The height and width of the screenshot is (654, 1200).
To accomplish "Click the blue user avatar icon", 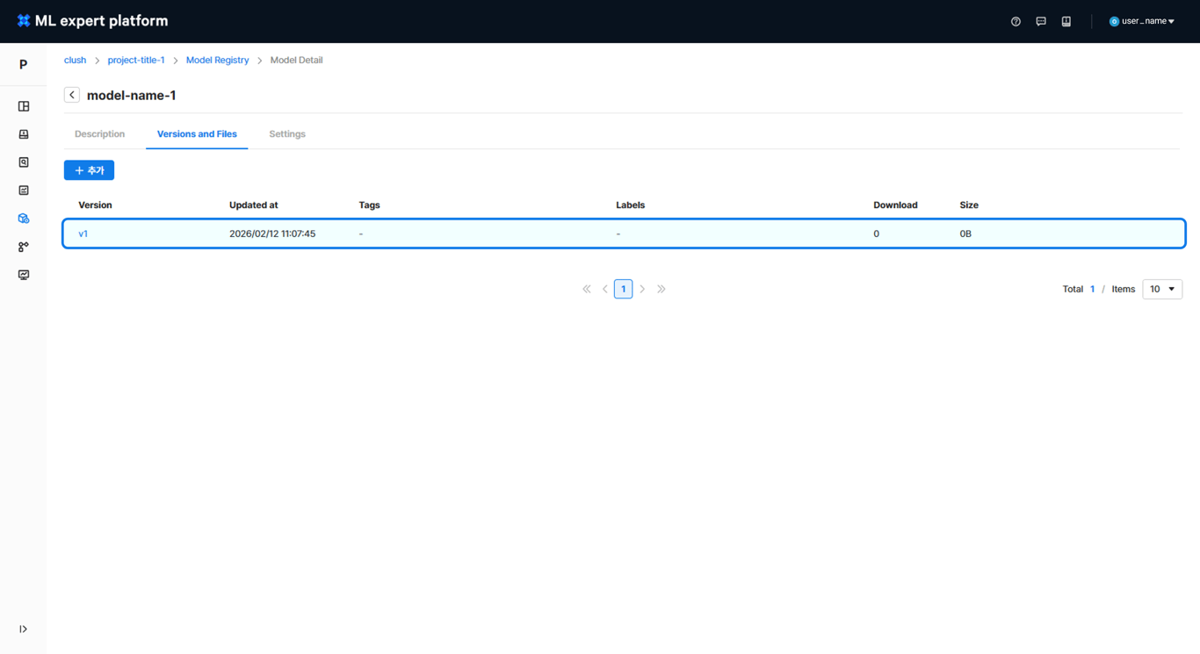I will (x=1114, y=21).
